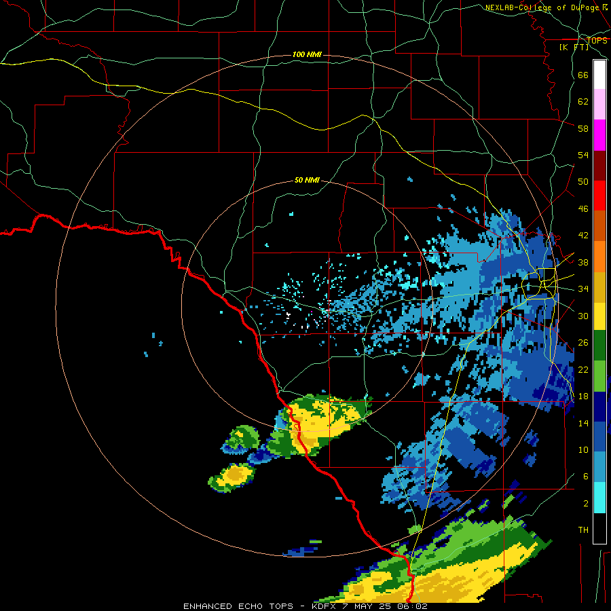Screen dimensions: 611x611
Task: Pick the dark orange legend swatch
Action: coord(599,226)
